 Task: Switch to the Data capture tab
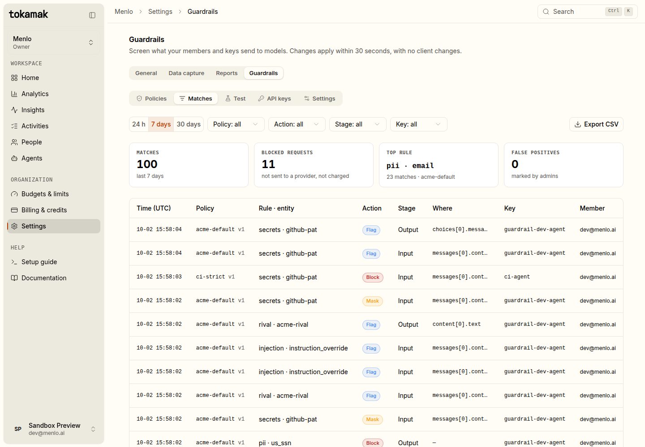(x=186, y=73)
